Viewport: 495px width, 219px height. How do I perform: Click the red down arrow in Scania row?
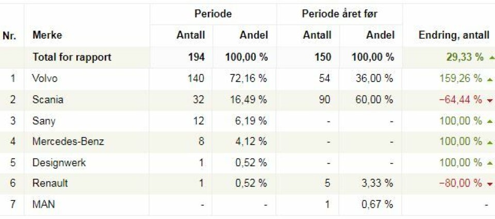coord(489,100)
